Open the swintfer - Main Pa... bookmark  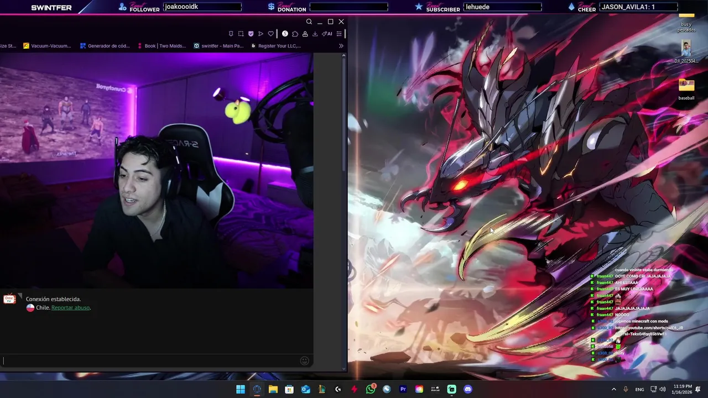(218, 46)
